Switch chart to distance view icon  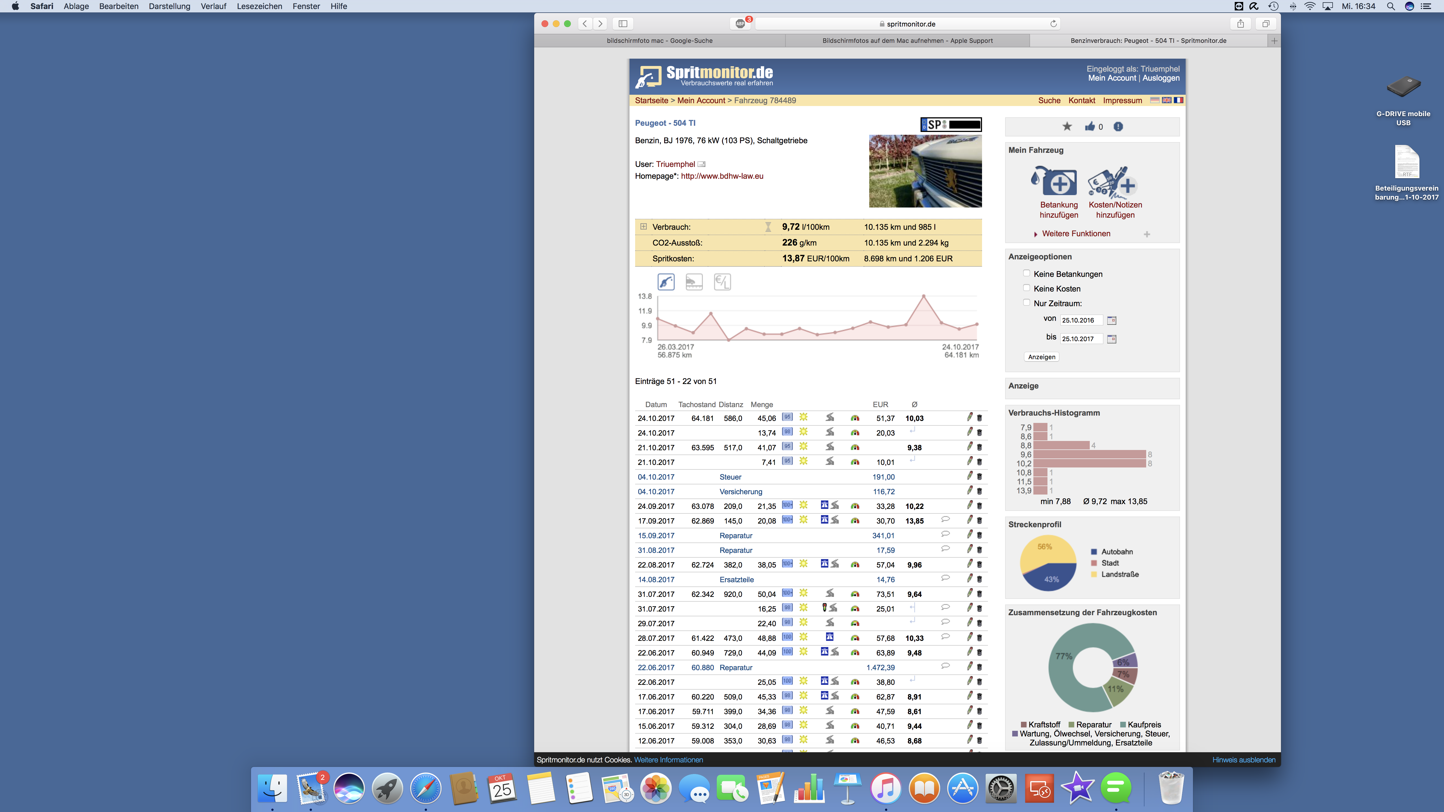[694, 282]
